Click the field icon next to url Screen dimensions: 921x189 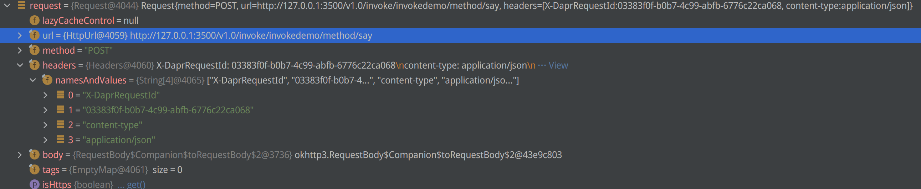tap(34, 36)
